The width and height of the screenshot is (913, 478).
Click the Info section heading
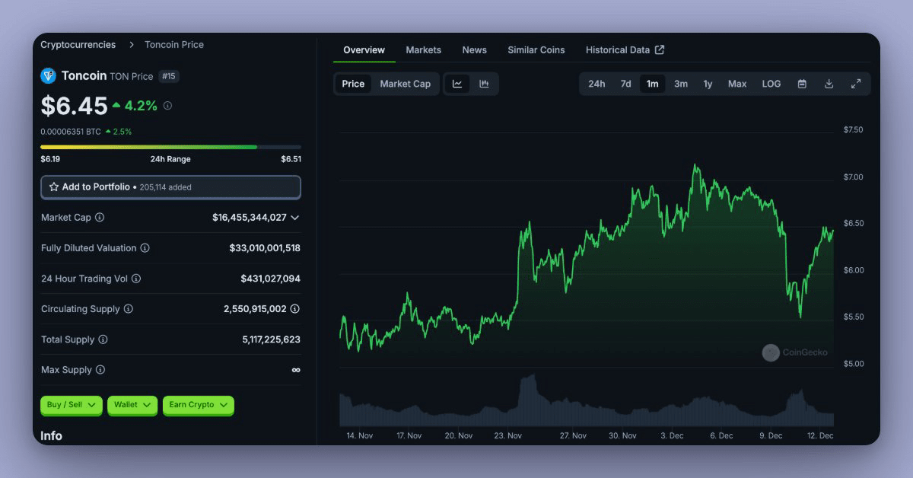coord(52,435)
